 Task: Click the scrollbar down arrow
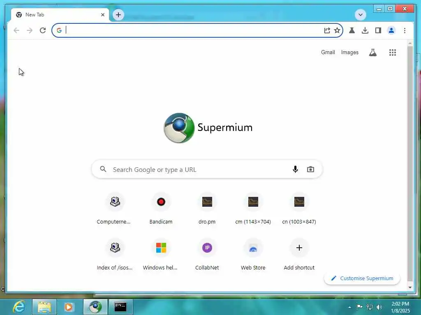[x=410, y=288]
